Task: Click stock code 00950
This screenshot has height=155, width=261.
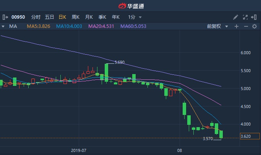Action: coord(18,17)
